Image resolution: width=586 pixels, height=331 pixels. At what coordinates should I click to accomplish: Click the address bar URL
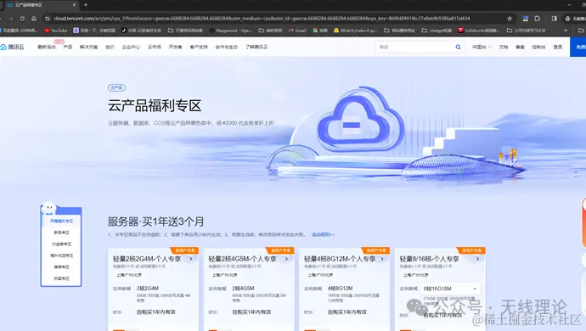click(262, 19)
